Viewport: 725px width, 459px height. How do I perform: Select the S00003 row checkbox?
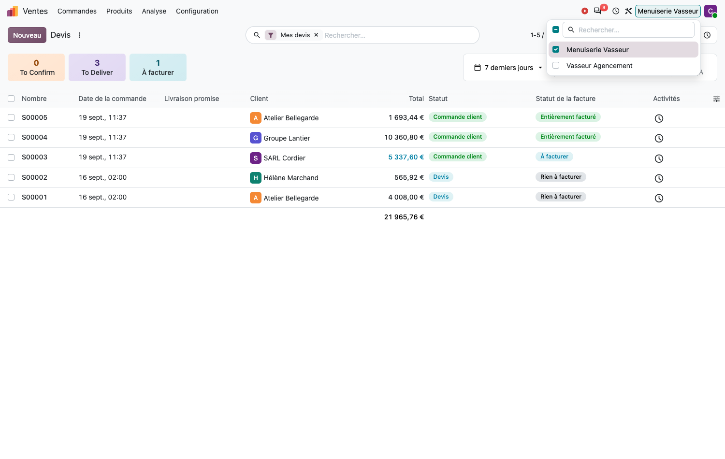11,157
